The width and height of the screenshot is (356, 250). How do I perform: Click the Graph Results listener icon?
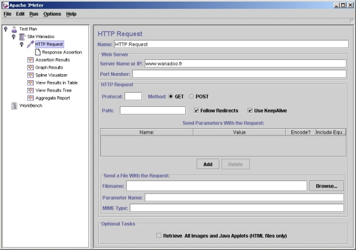30,68
